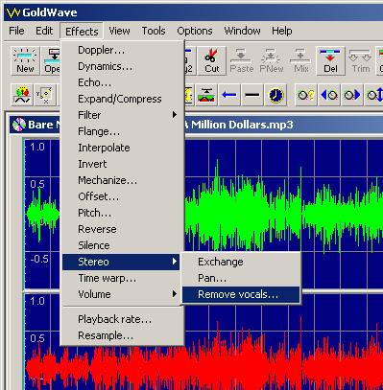
Task: Click the GoldWave logo in title bar
Action: tap(13, 12)
